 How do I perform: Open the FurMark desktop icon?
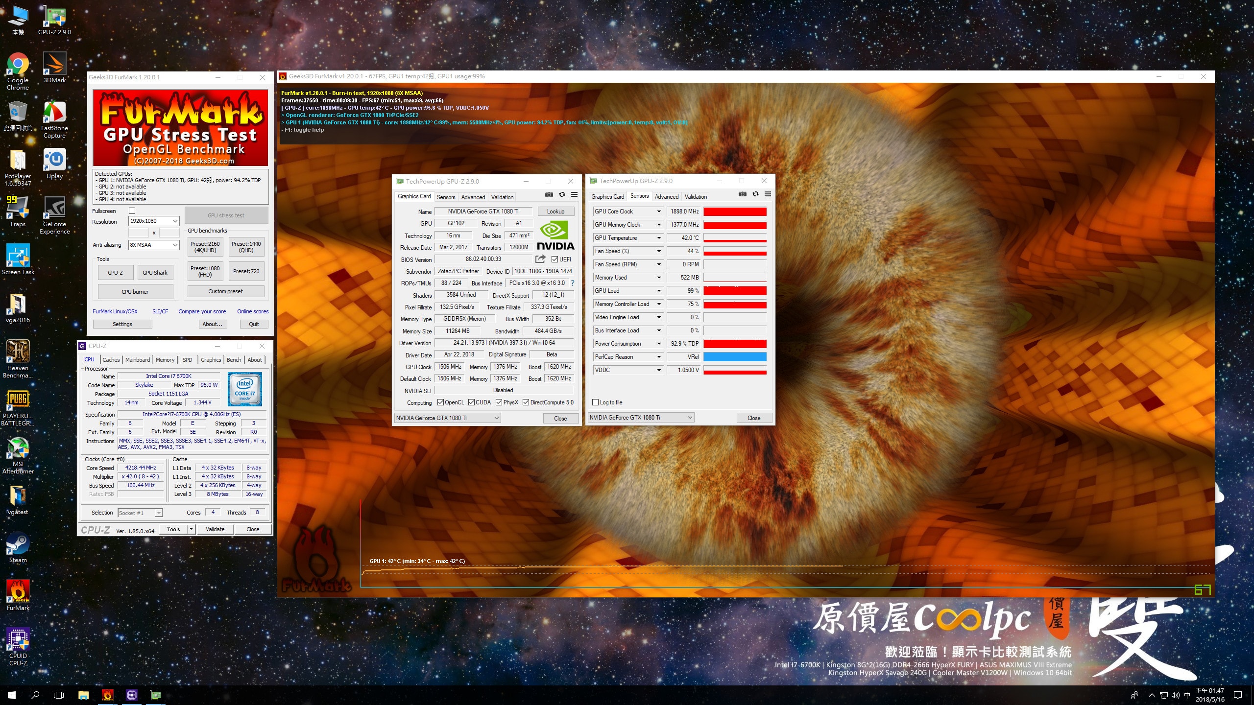(18, 596)
